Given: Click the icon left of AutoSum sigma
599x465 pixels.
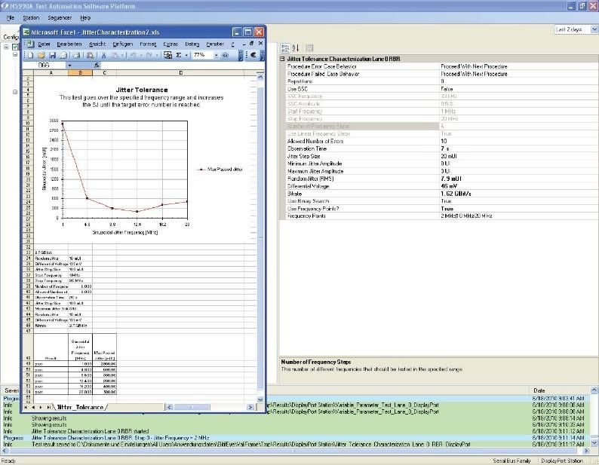Looking at the screenshot, I should tap(167, 55).
